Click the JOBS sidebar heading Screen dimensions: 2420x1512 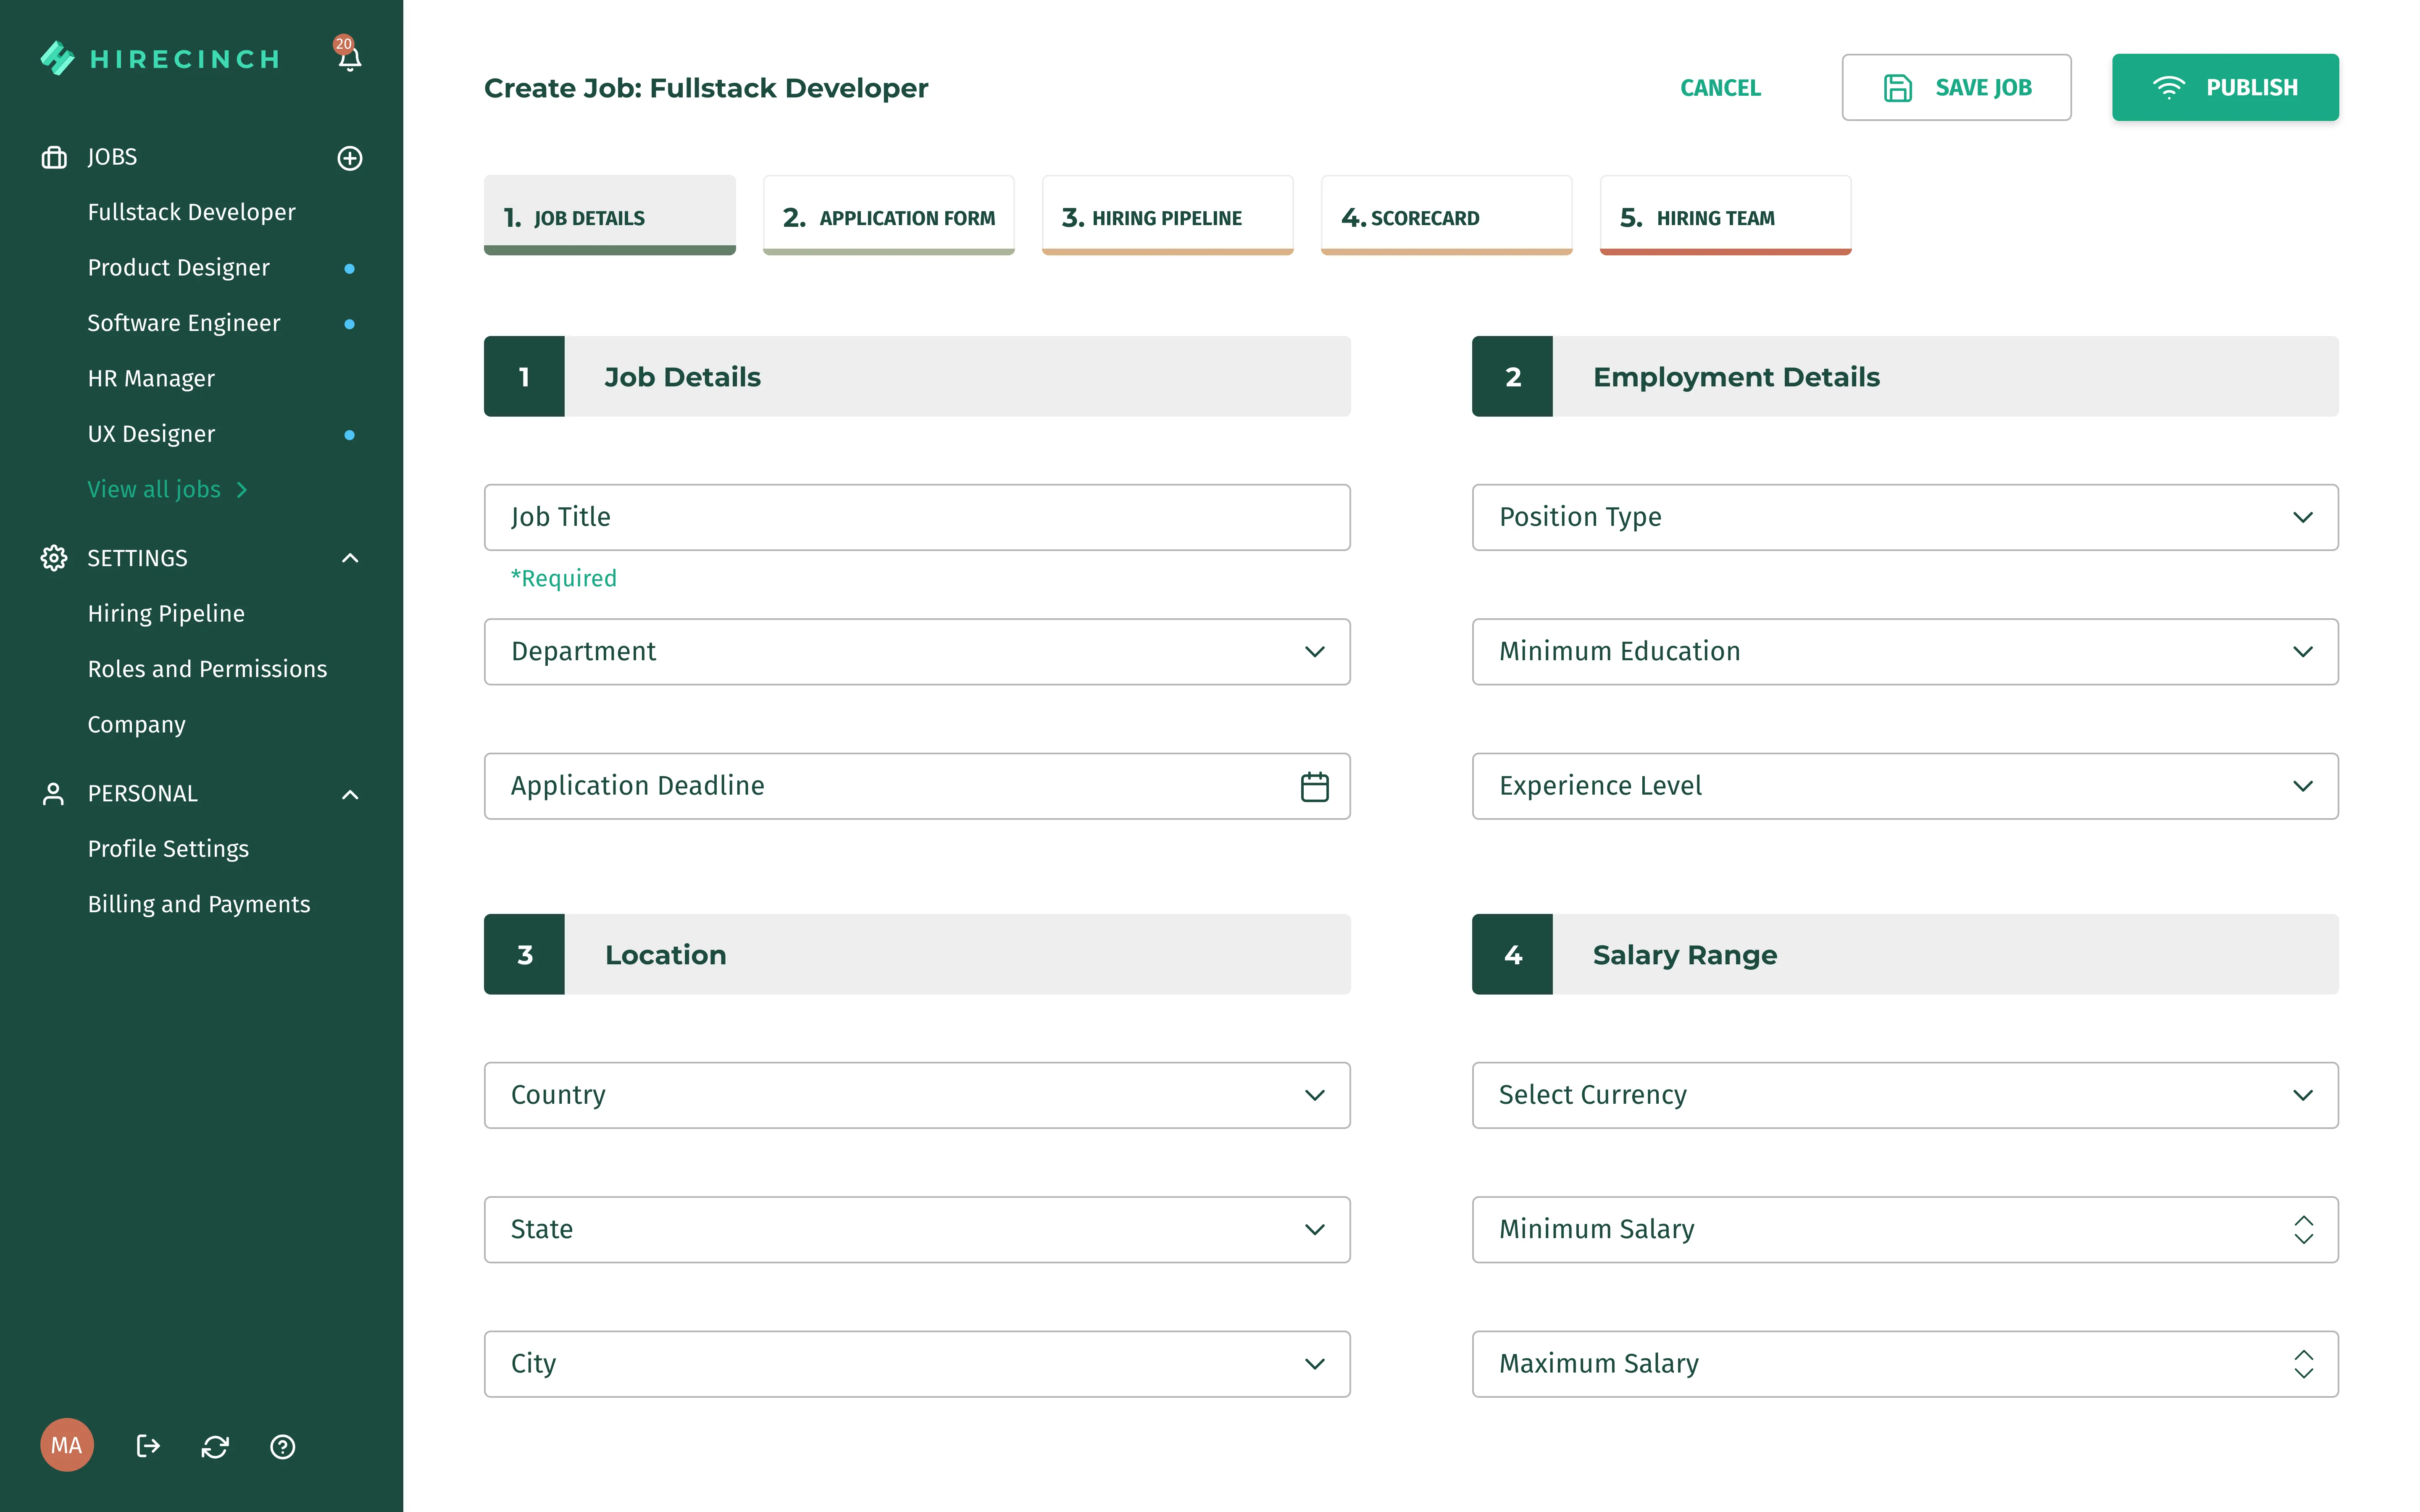tap(112, 157)
